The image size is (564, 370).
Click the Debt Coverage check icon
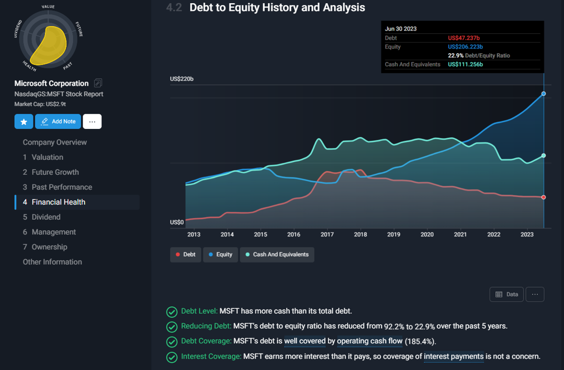tap(172, 342)
